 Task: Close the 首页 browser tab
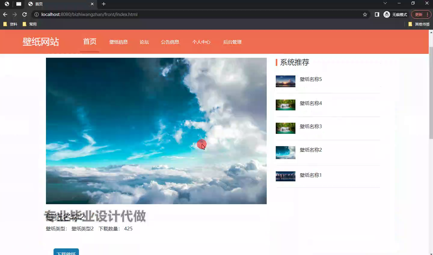pos(92,4)
